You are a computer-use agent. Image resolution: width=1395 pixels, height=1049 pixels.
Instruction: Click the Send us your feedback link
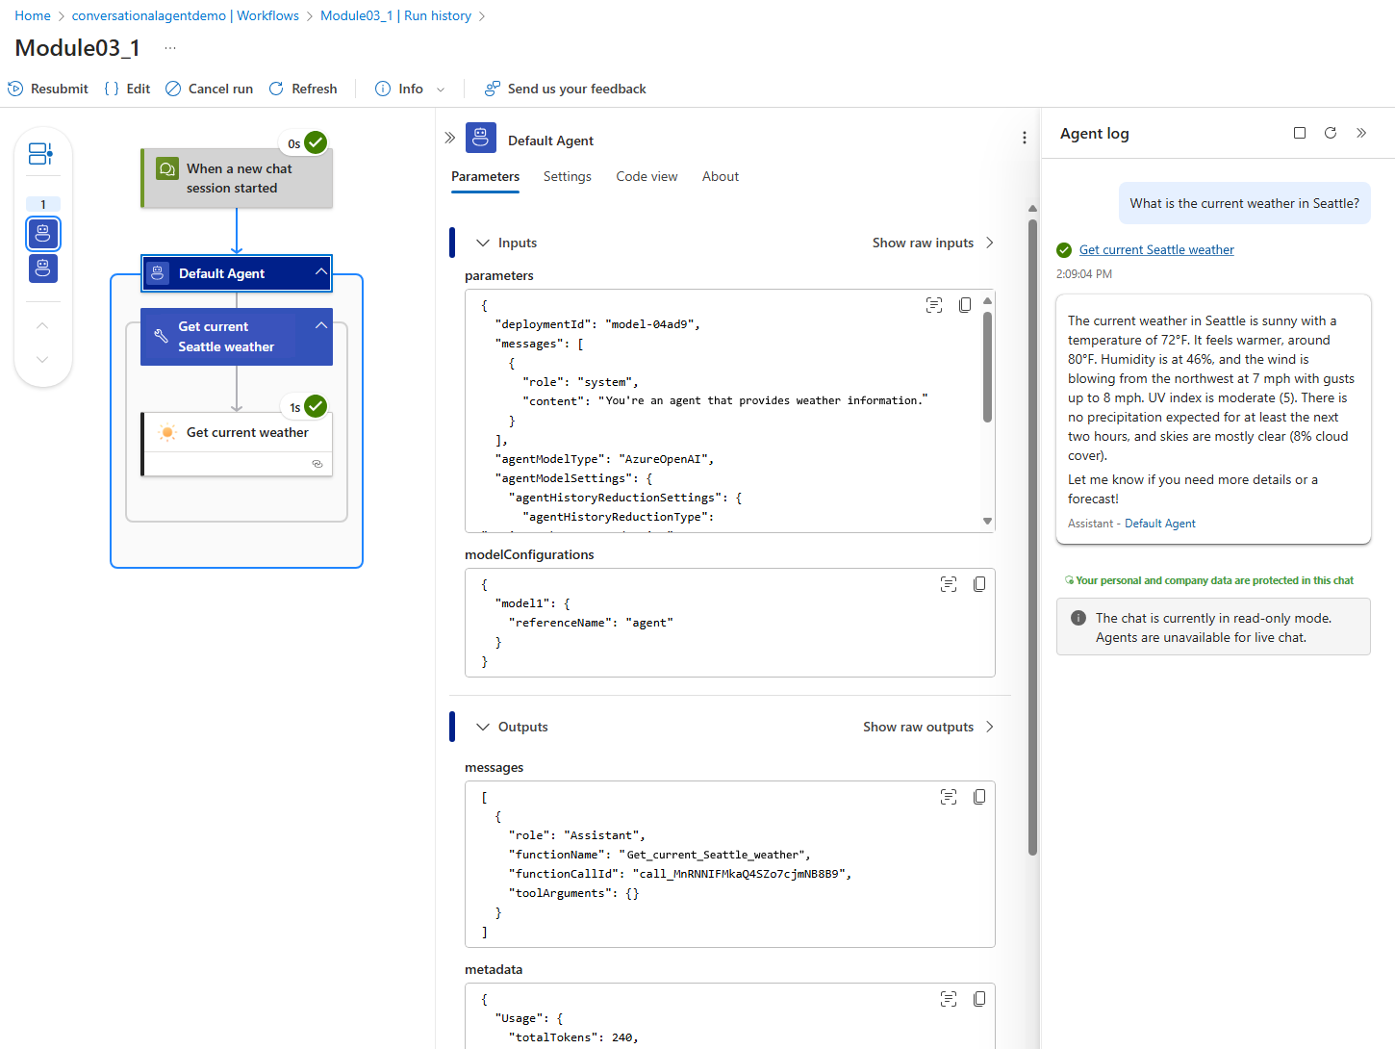[x=565, y=89]
